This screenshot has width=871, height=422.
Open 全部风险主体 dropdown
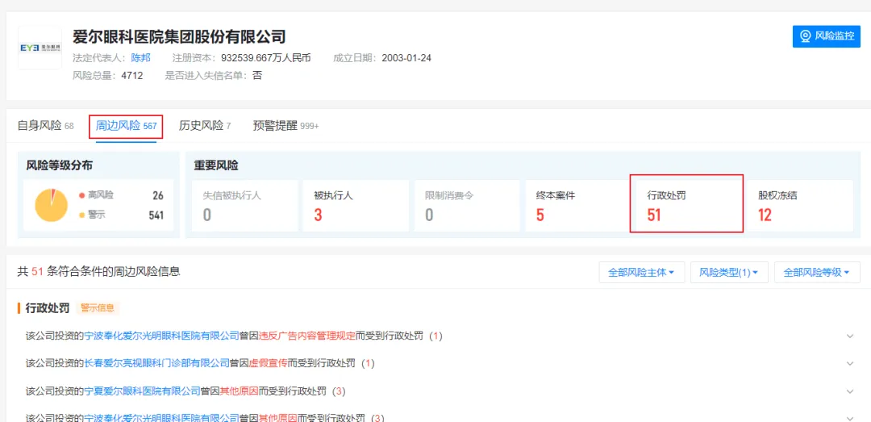(x=642, y=273)
